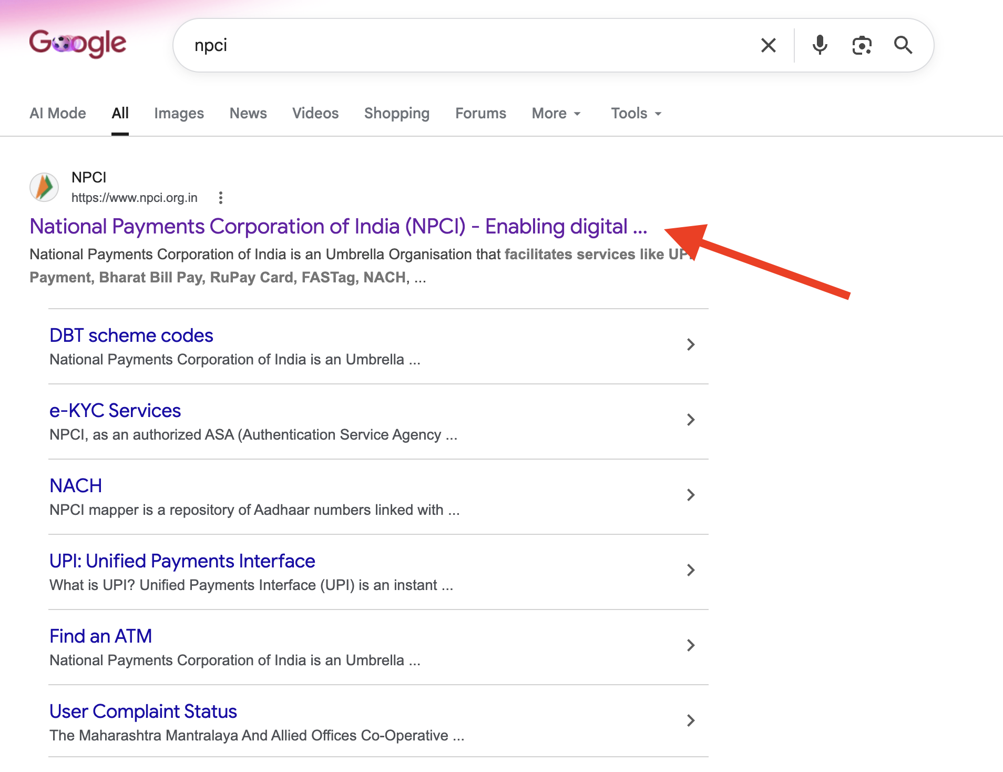Click the chevron on the UPI row
1003x772 pixels.
(691, 570)
